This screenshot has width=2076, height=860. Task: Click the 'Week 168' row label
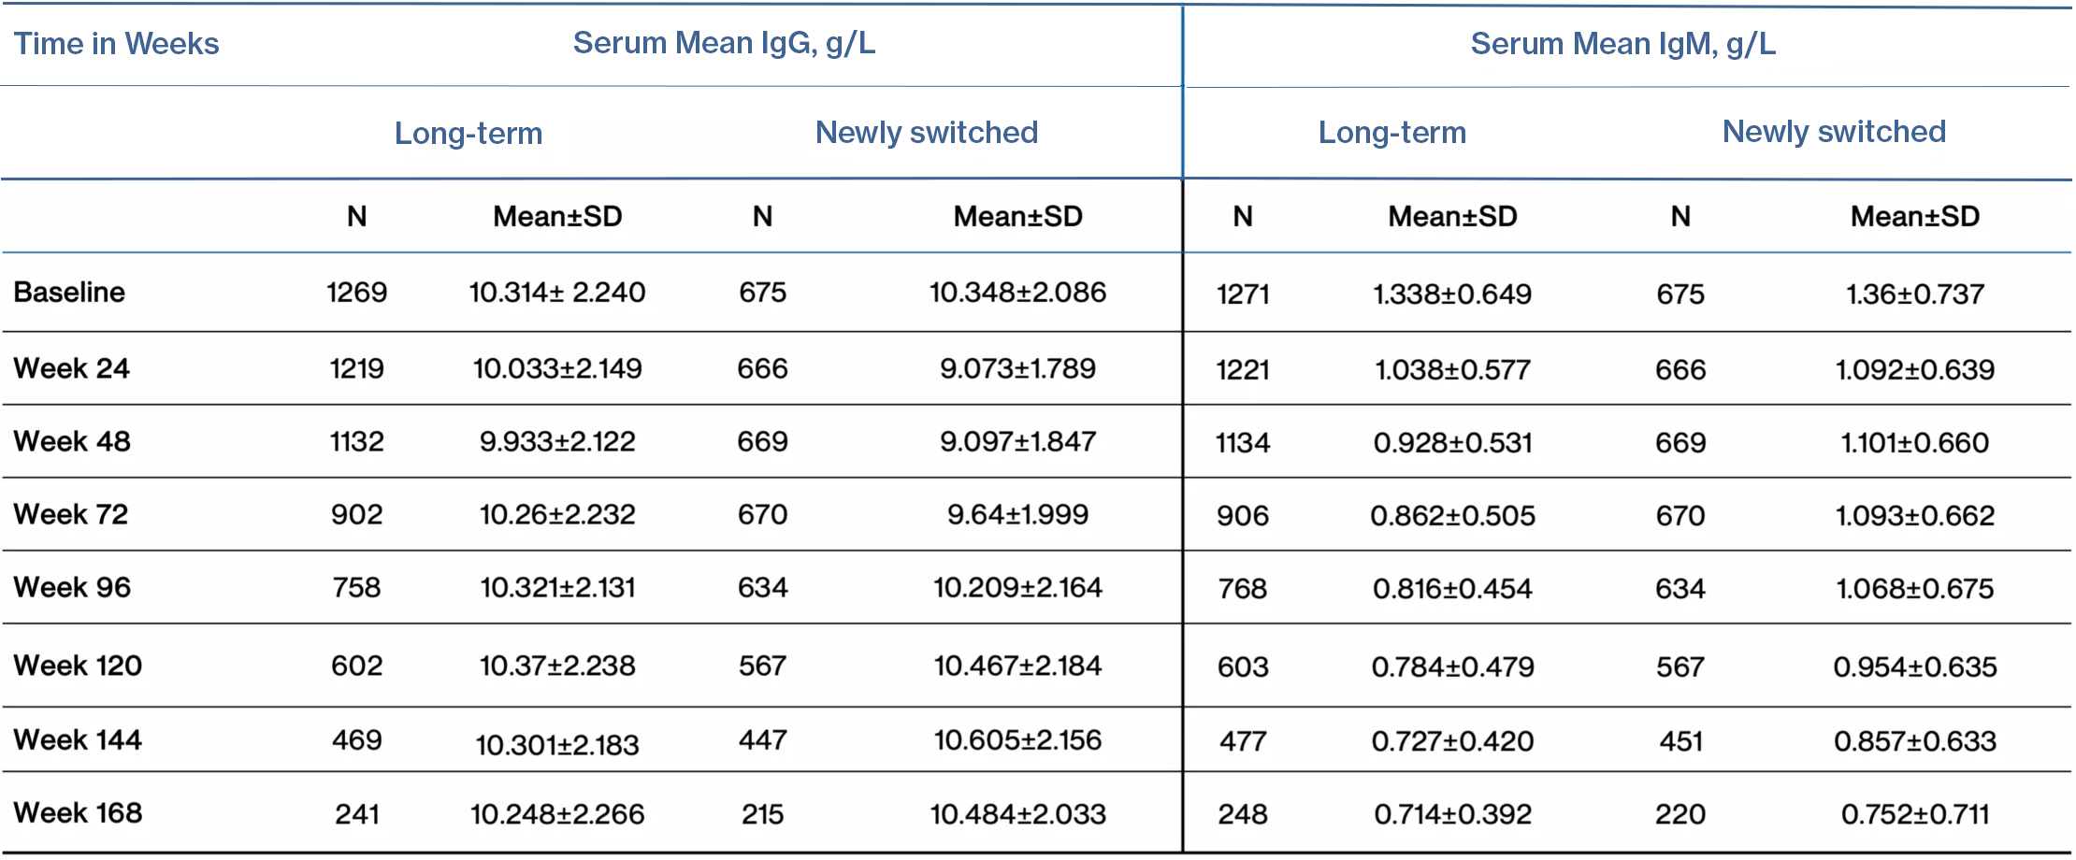point(79,813)
